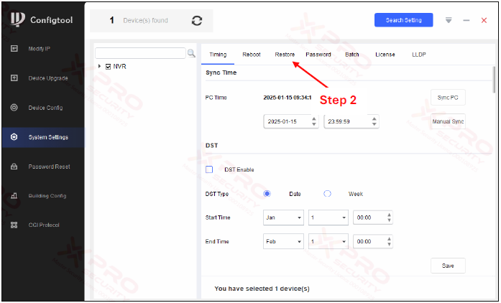Open Modify IP in sidebar
The image size is (501, 303).
click(40, 49)
